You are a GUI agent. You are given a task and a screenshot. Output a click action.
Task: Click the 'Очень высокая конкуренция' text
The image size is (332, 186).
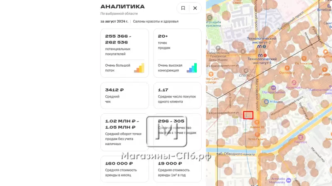(x=170, y=68)
